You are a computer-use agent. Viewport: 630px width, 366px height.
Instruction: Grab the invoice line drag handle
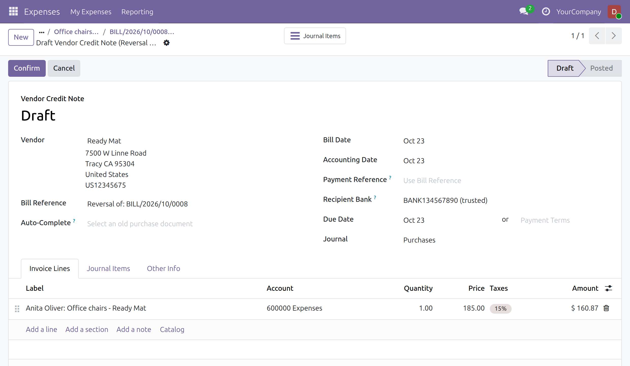pyautogui.click(x=17, y=309)
